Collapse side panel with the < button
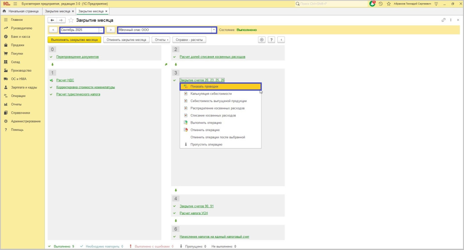The height and width of the screenshot is (250, 464). click(x=281, y=40)
